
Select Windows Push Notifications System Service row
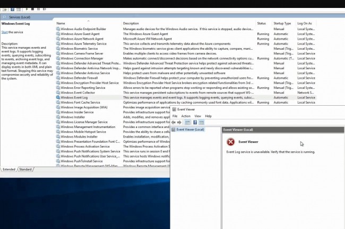113,151
